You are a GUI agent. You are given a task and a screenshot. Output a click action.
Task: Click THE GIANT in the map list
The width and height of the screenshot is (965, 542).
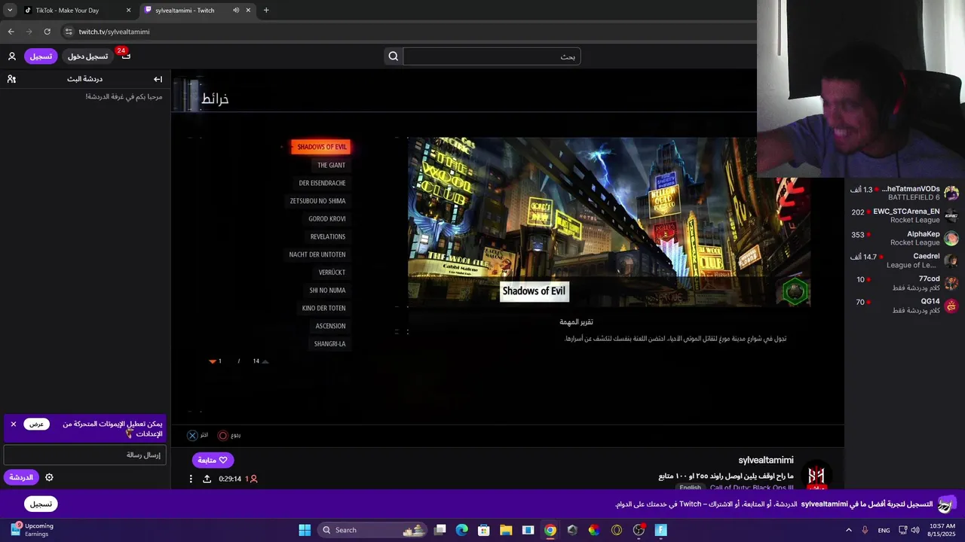coord(331,165)
